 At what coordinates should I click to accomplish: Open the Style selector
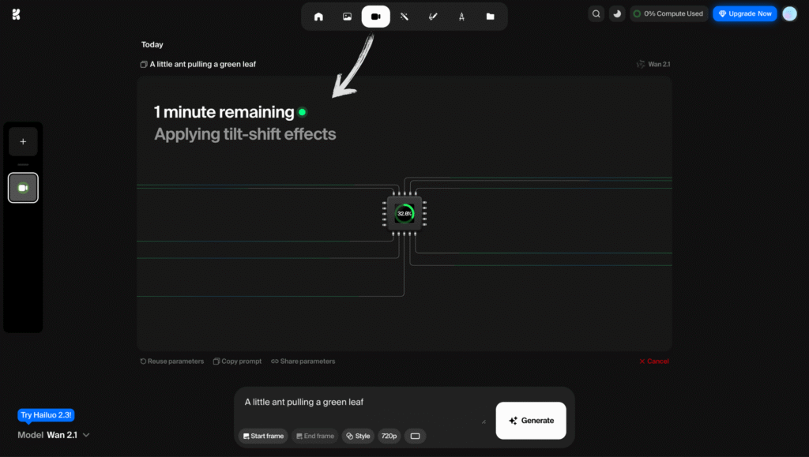[358, 436]
